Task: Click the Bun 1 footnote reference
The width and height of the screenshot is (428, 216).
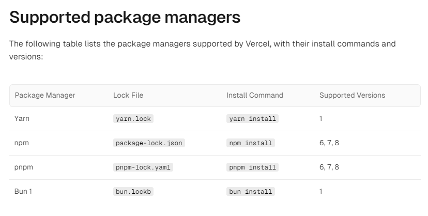Action: point(30,191)
